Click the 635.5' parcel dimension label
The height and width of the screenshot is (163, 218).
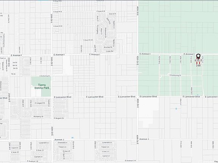[x=198, y=60]
